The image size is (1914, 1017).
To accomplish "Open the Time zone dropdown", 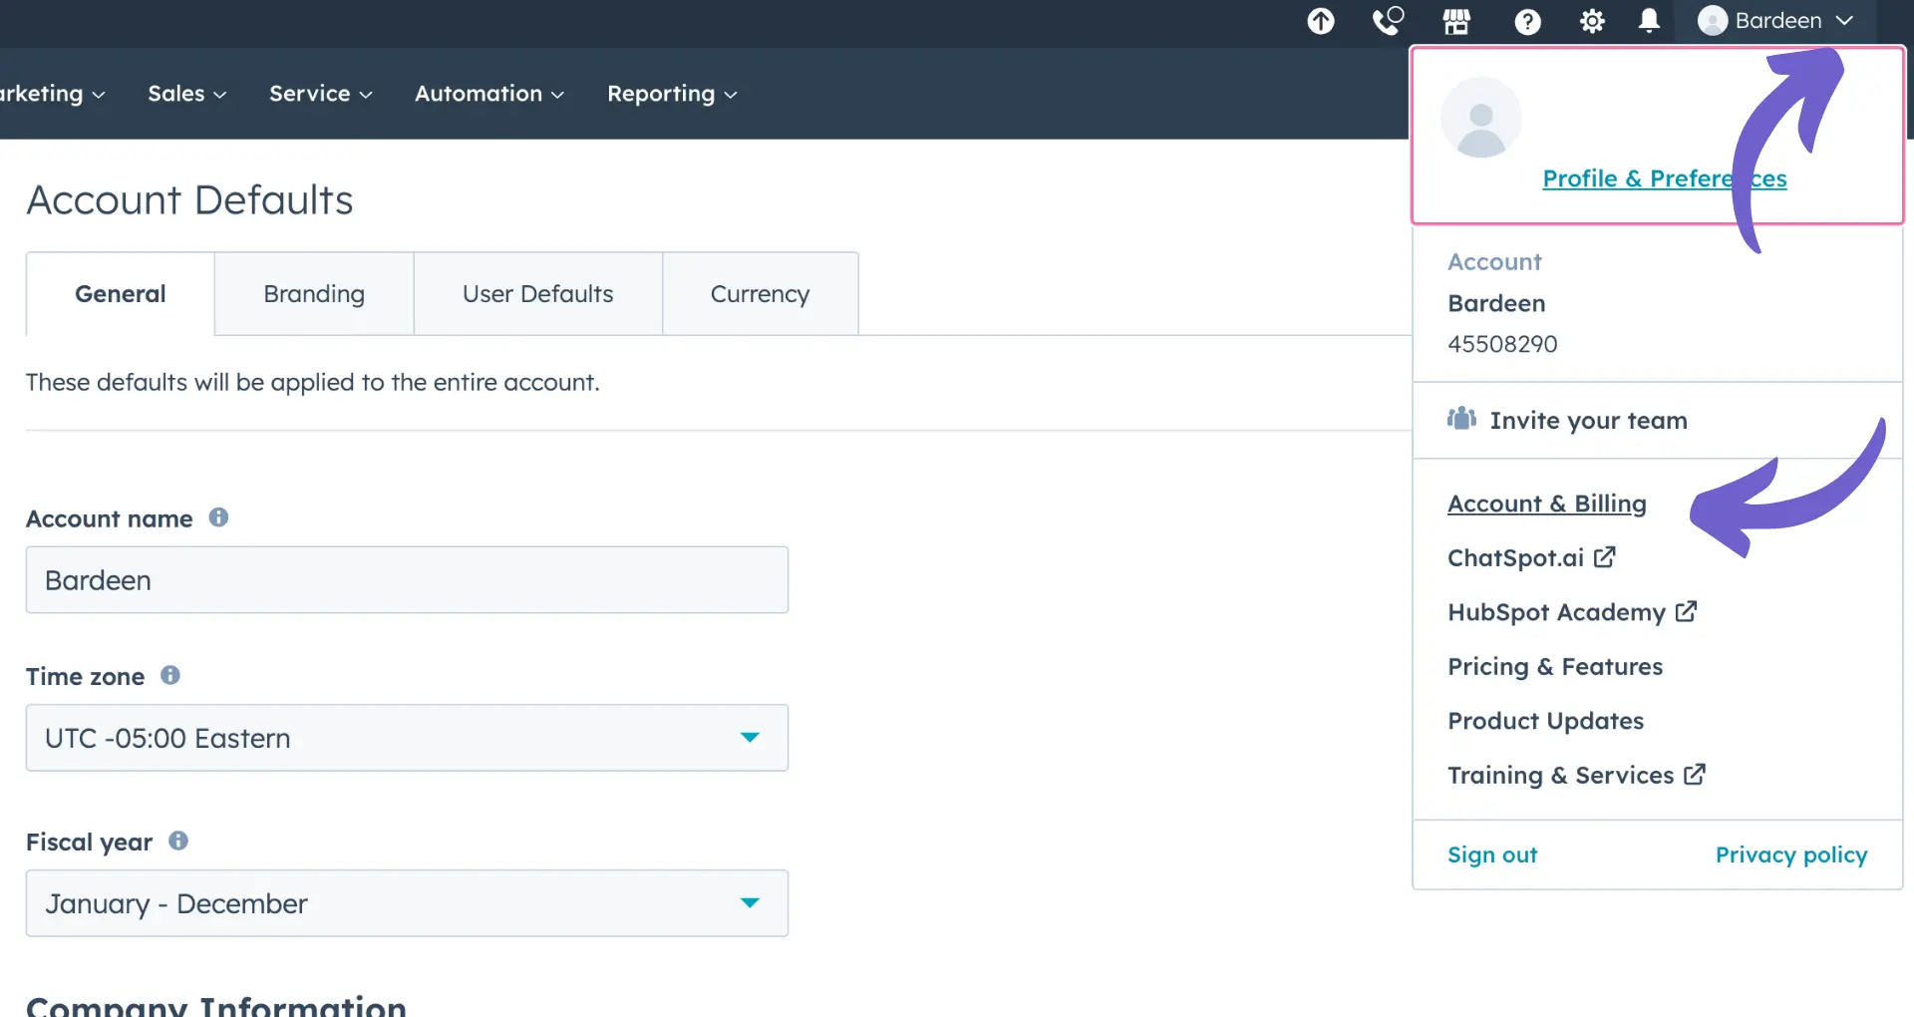I will [407, 738].
